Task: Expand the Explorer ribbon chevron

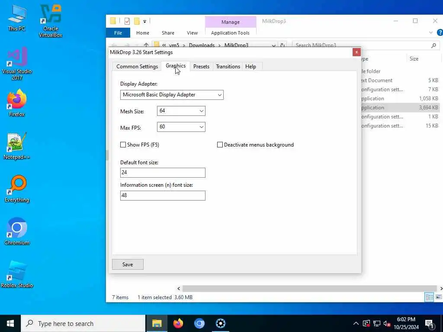Action: pyautogui.click(x=431, y=33)
